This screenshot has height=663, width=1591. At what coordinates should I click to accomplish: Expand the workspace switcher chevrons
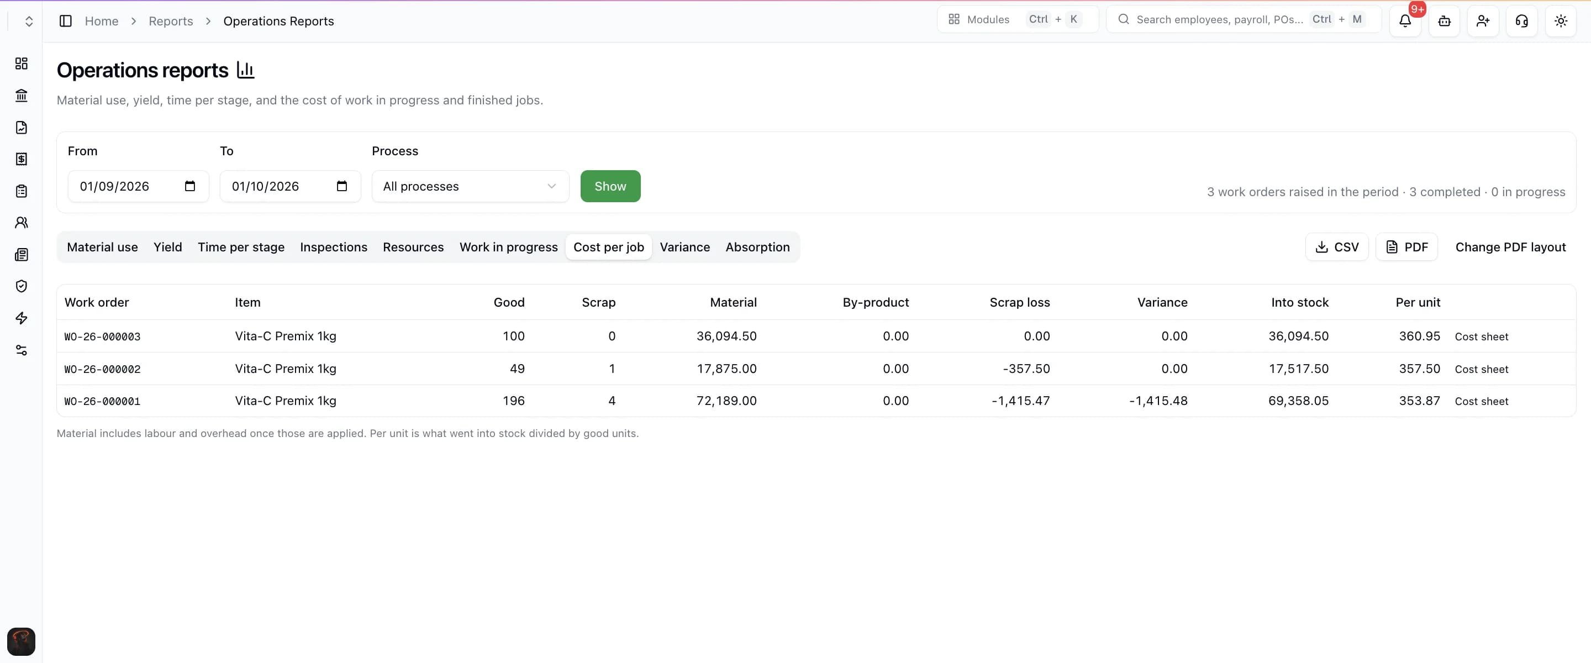coord(28,21)
